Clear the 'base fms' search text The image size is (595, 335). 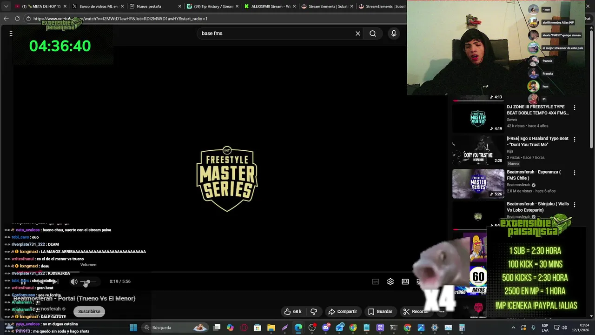(358, 33)
